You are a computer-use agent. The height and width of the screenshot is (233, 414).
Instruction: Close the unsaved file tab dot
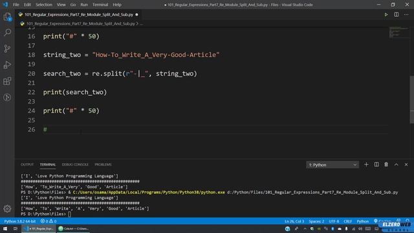(136, 14)
